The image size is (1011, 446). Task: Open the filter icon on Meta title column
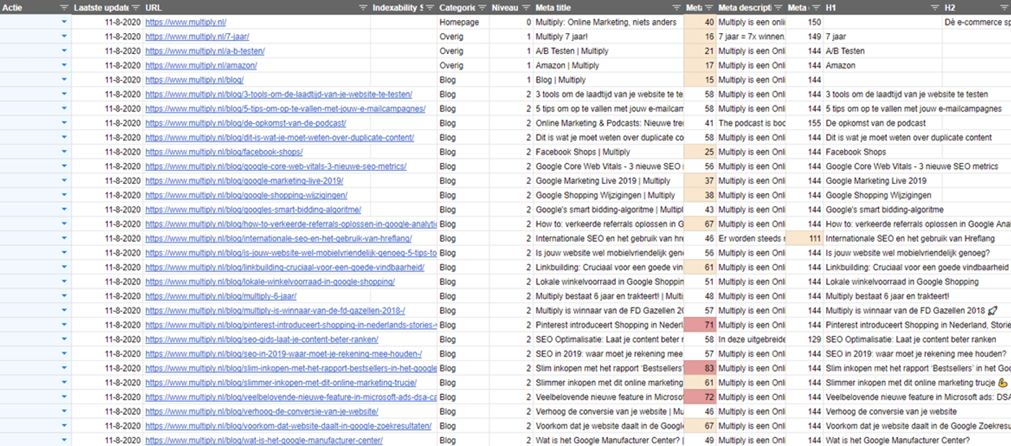pos(677,7)
